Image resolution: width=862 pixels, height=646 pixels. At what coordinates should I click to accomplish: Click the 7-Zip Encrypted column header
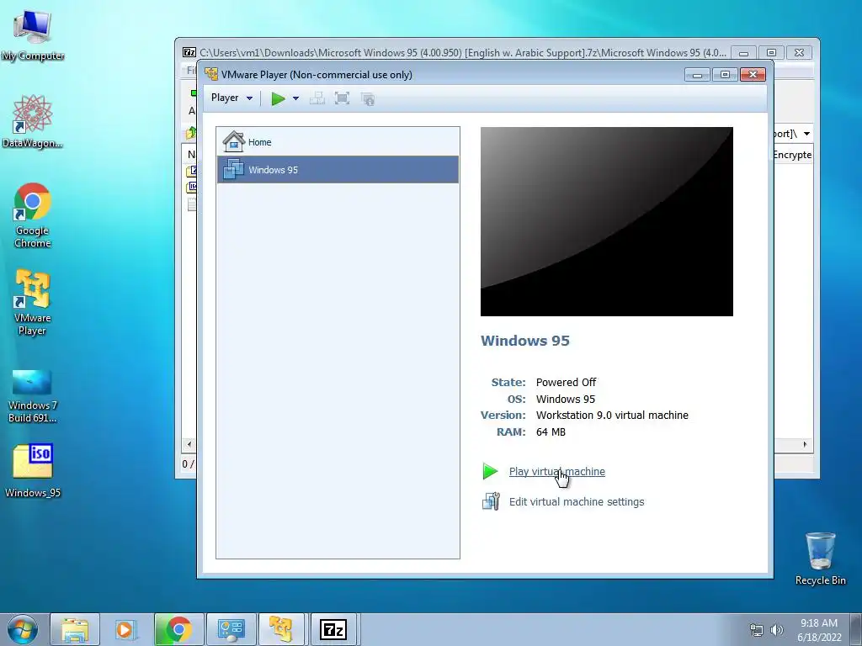[x=792, y=155]
